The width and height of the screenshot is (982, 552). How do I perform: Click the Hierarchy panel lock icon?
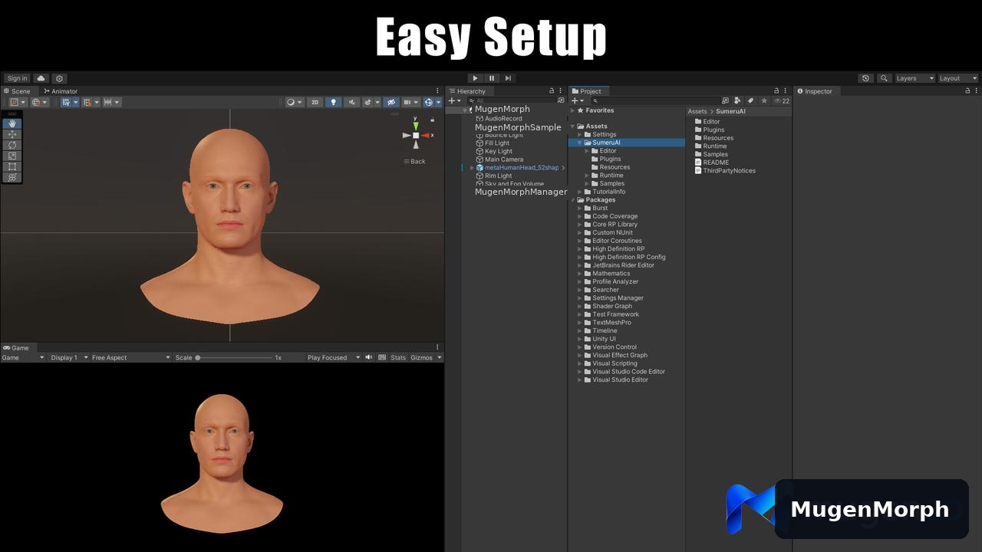click(x=552, y=91)
